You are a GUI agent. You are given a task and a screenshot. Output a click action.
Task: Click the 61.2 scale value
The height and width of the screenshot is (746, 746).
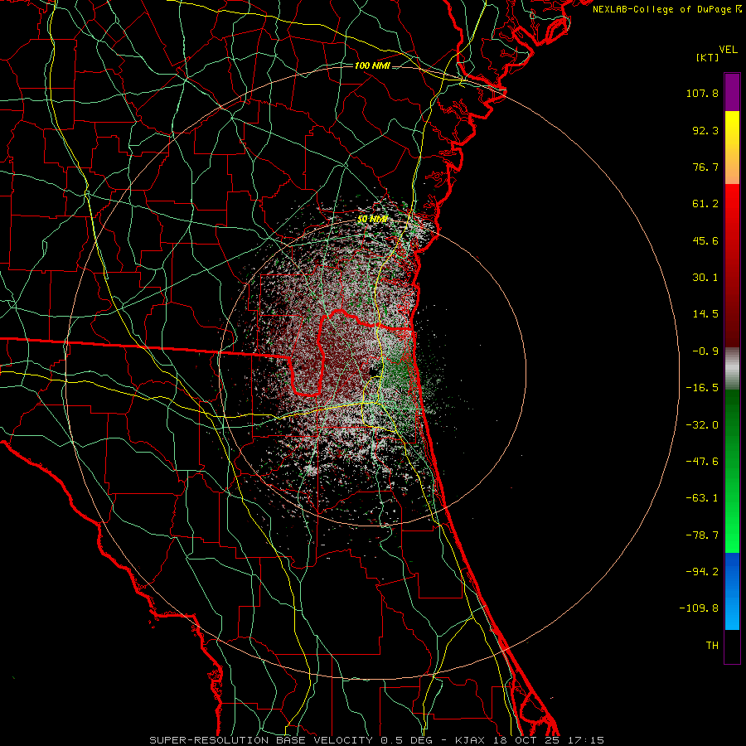pos(705,204)
